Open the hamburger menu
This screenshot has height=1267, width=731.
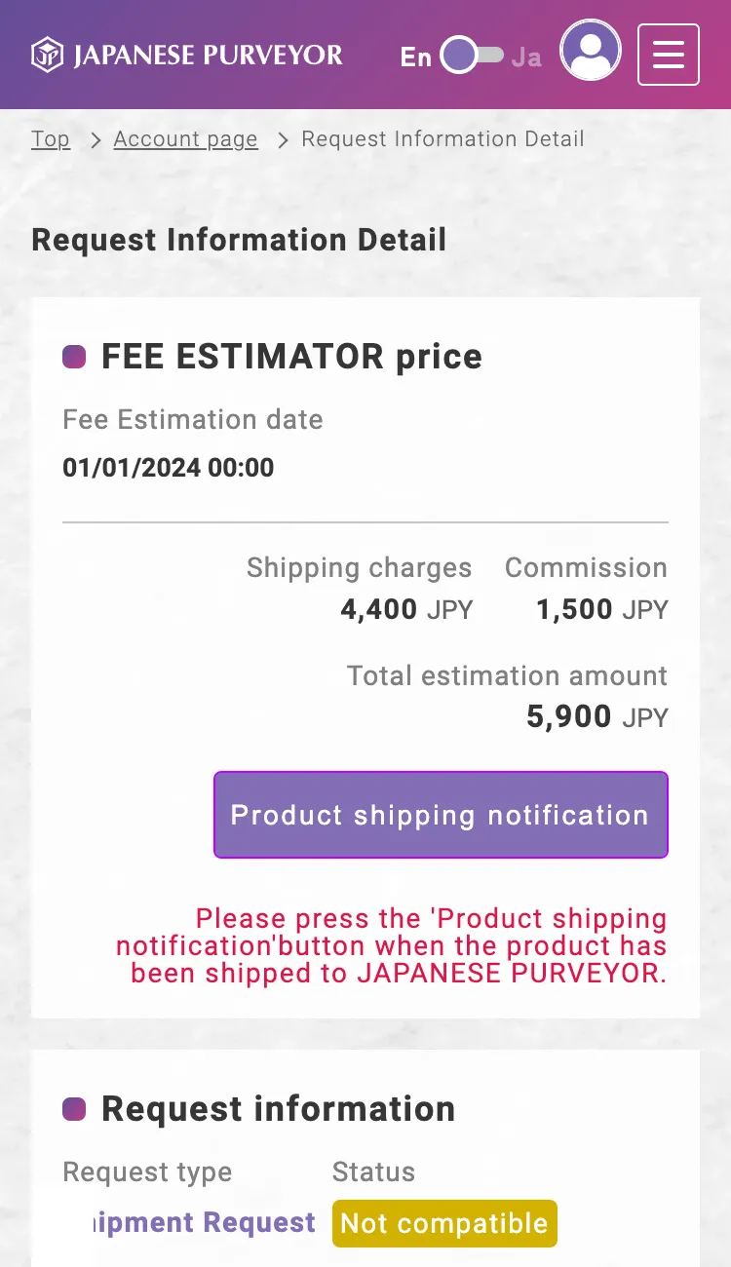tap(669, 55)
